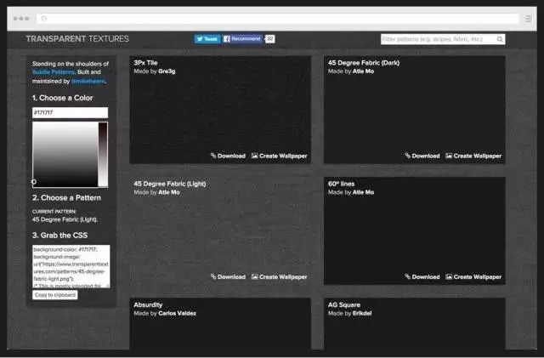Viewport: 544px width, 358px height.
Task: Create Wallpaper from 45 Degree Fabric (Dark)
Action: 473,156
